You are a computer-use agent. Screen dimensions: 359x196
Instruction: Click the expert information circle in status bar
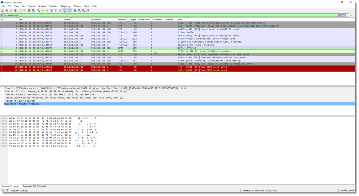(x=3, y=190)
